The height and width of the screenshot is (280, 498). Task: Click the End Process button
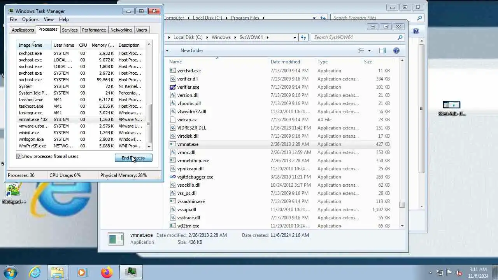tap(133, 158)
